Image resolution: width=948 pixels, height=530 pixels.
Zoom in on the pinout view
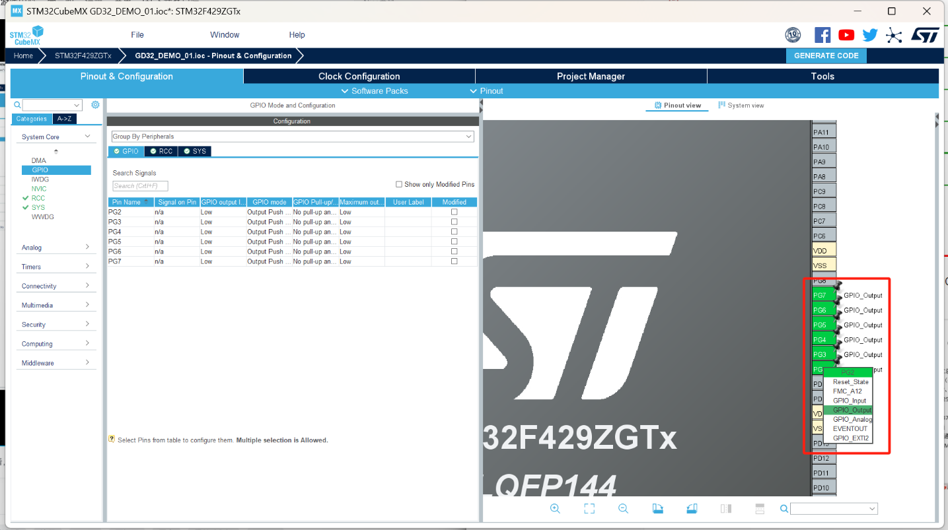(555, 508)
